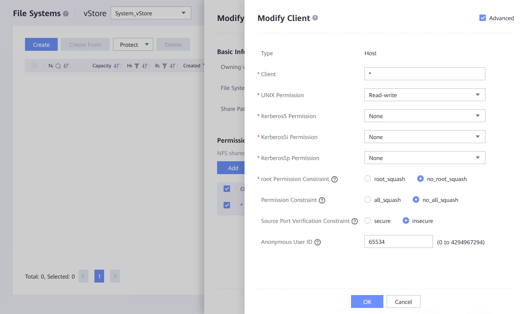Uncheck the Advanced checkbox
This screenshot has height=314, width=527.
pos(483,18)
